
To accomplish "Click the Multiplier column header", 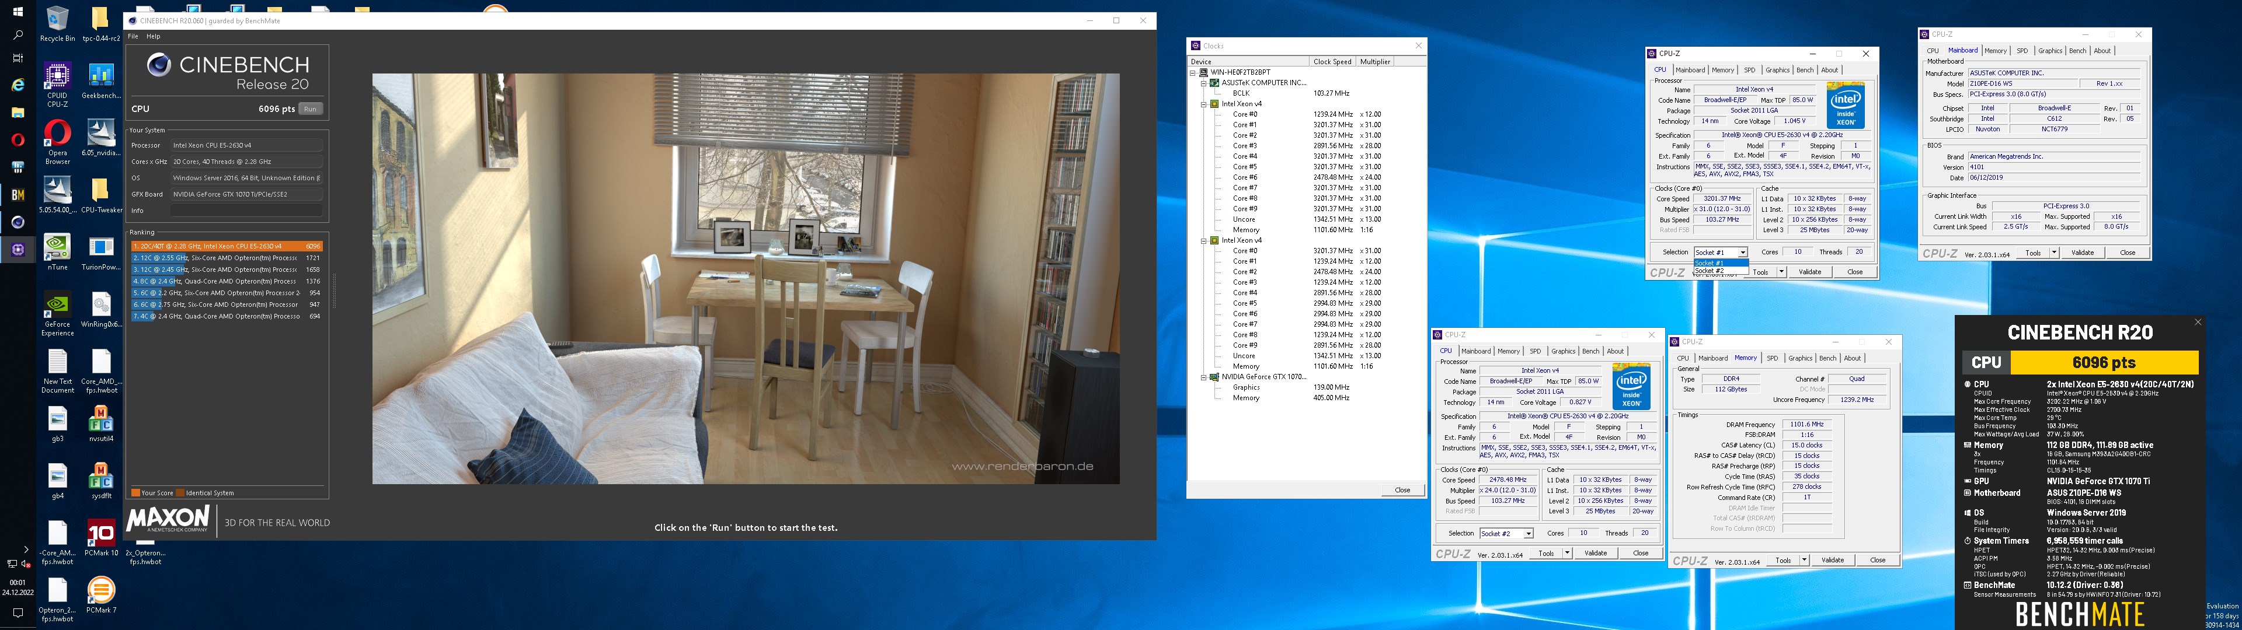I will pos(1375,62).
